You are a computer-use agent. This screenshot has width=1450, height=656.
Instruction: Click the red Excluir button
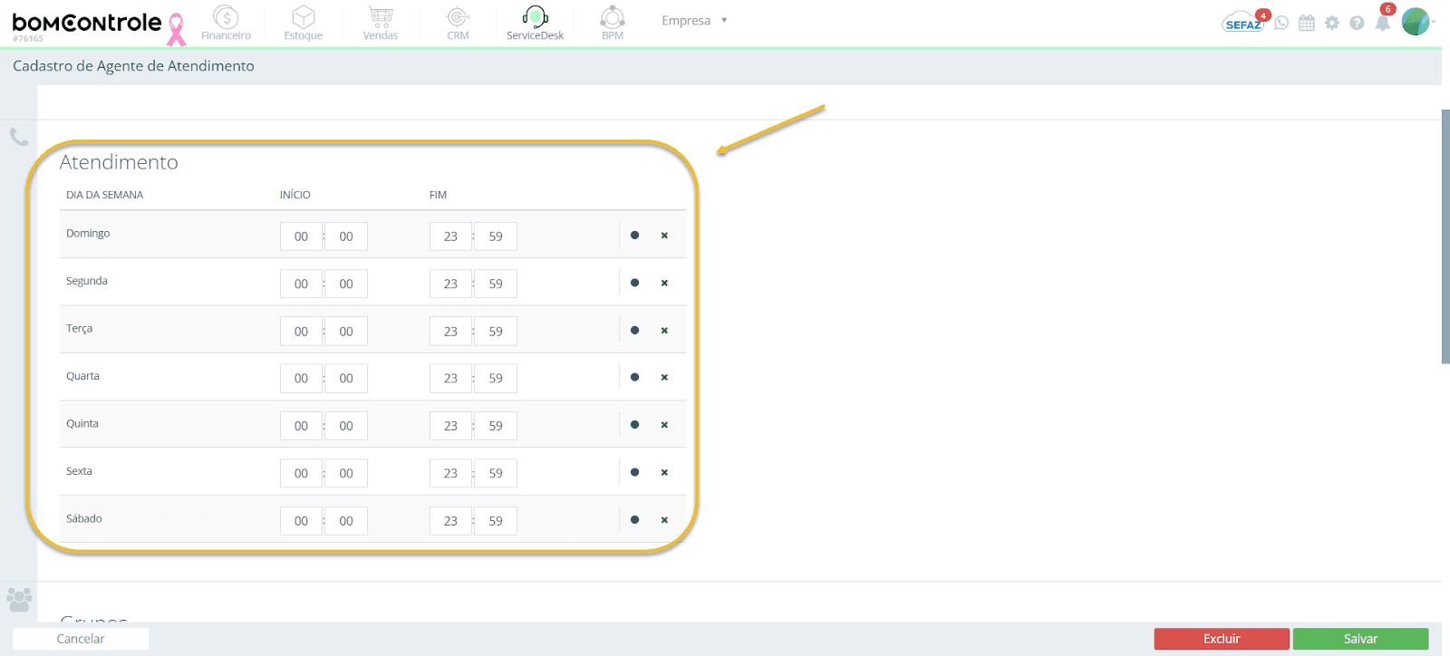tap(1222, 639)
